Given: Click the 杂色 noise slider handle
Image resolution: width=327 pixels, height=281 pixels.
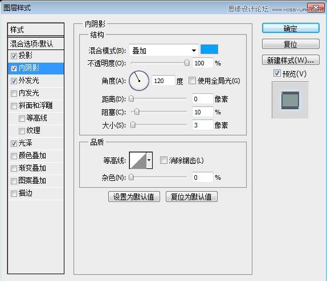Looking at the screenshot, I should [131, 177].
